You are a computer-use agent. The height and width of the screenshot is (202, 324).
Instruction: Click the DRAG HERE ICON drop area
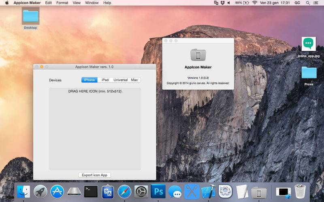point(95,129)
